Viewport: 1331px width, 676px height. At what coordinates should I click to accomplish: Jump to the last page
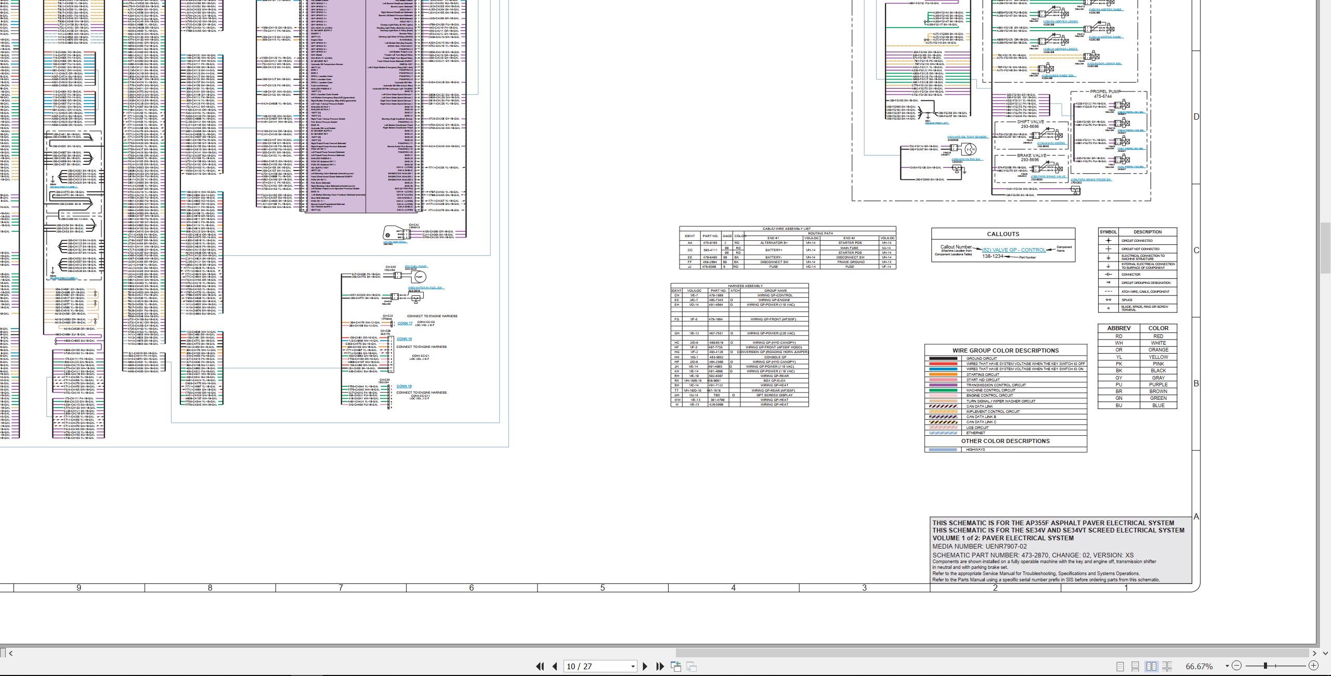pyautogui.click(x=660, y=666)
